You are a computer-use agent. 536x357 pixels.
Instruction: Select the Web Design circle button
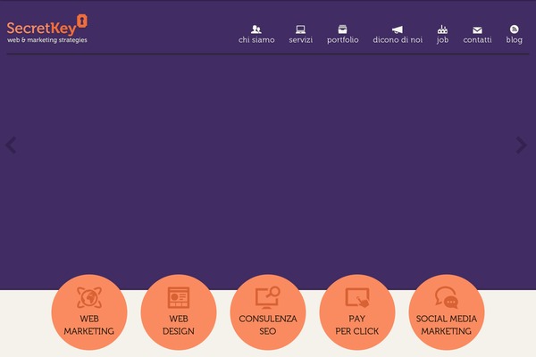coord(179,312)
